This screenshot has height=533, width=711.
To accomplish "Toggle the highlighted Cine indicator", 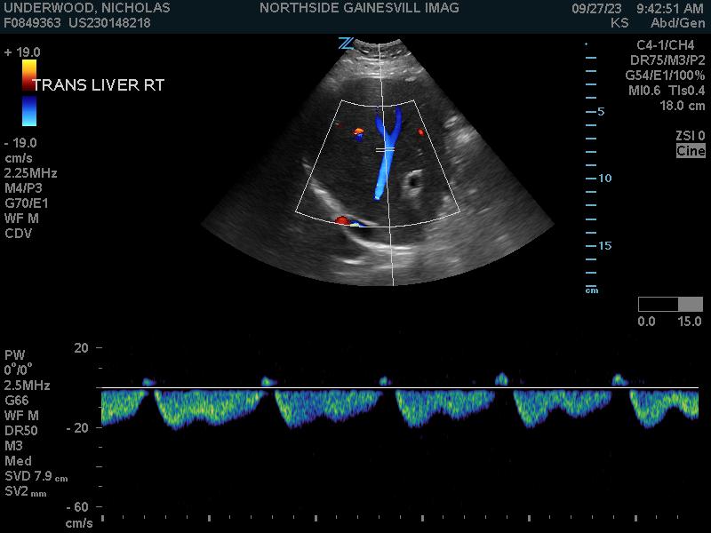I will coord(691,151).
